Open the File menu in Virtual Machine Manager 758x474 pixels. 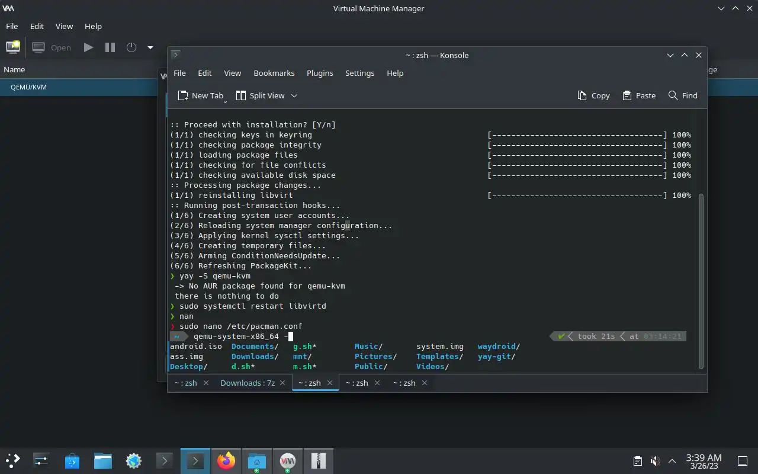coord(12,26)
